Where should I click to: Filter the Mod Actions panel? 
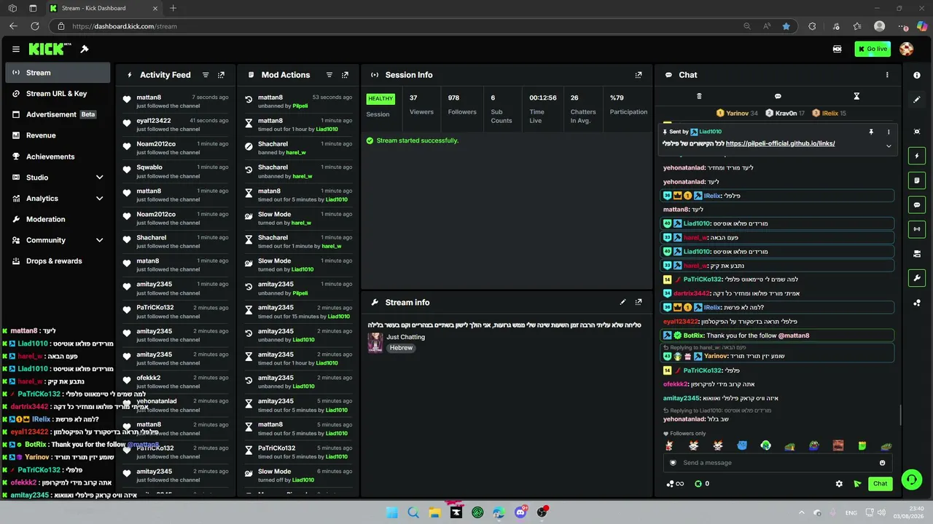[x=329, y=75]
